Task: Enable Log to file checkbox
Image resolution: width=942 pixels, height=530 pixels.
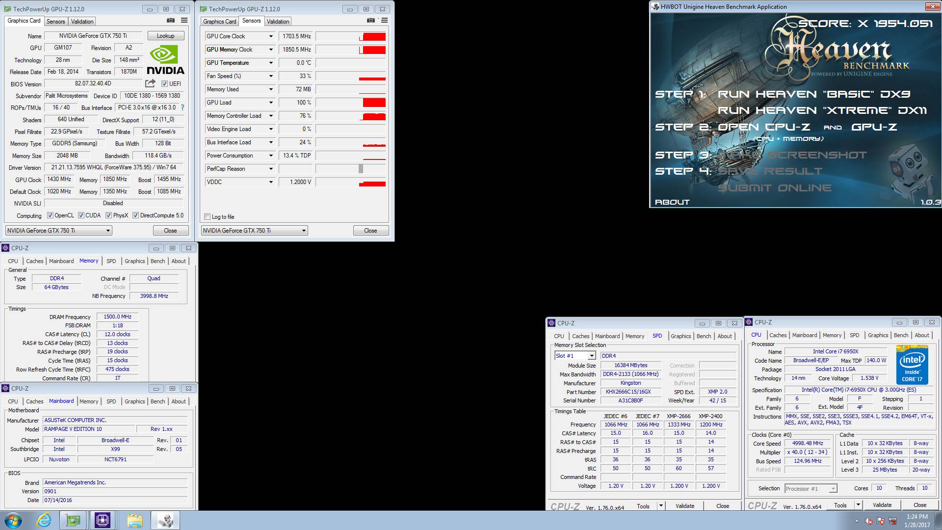Action: coord(207,216)
